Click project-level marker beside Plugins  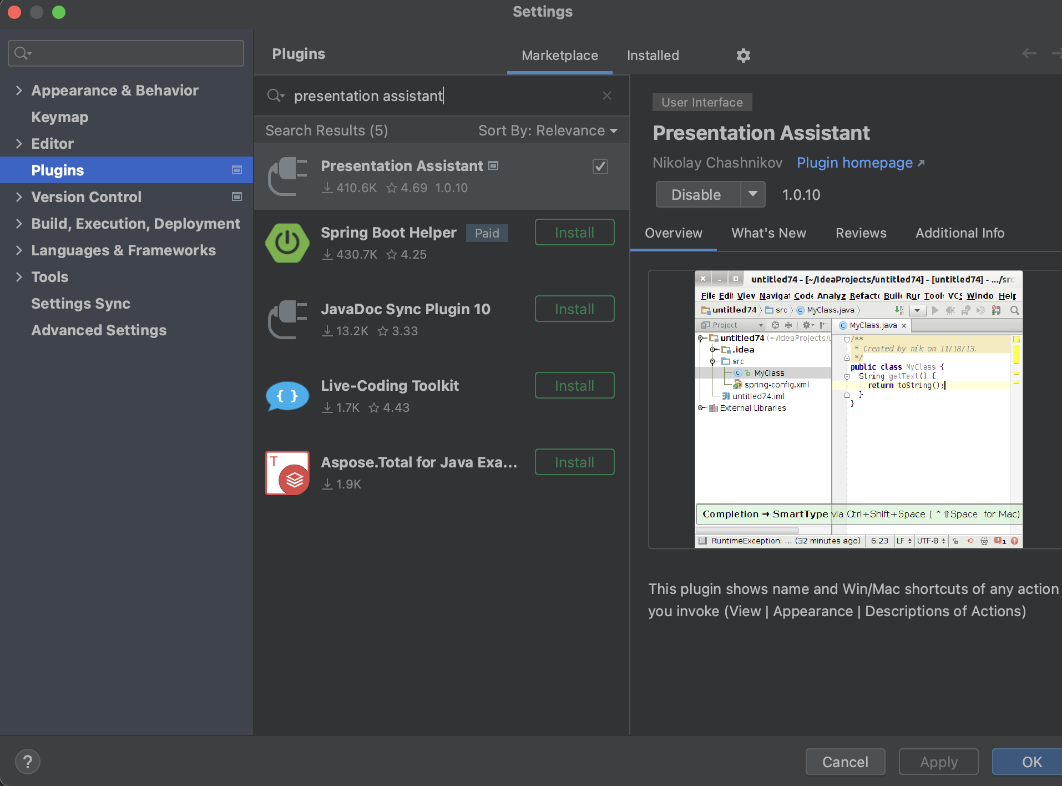coord(237,170)
